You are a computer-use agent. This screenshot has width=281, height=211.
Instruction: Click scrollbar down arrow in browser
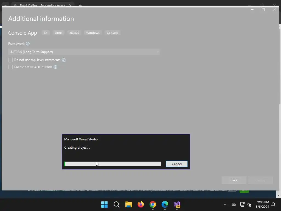pos(278,195)
